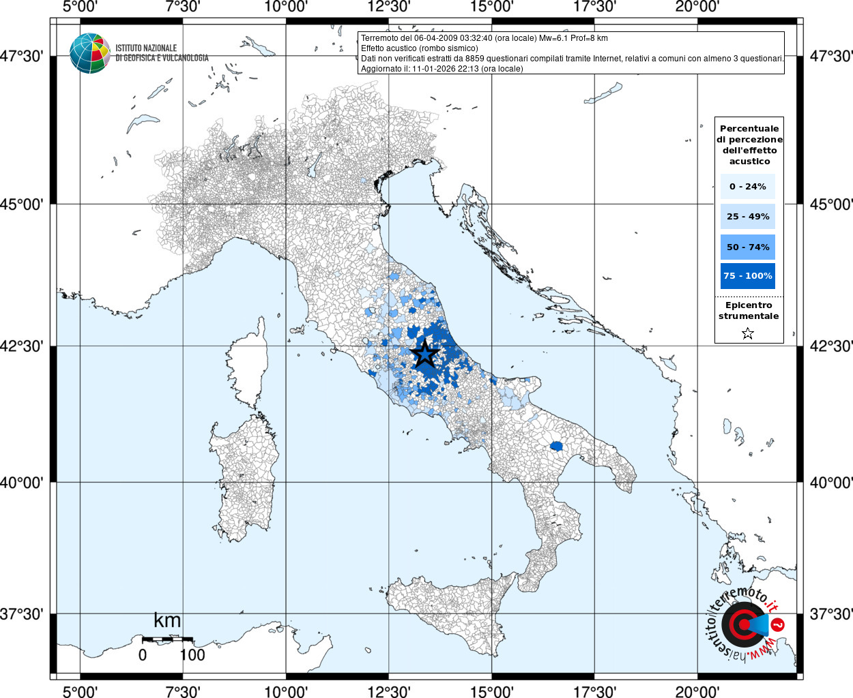Click the 'Aggiornato il: 11-01-2026' line
853x698 pixels.
(x=442, y=69)
